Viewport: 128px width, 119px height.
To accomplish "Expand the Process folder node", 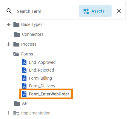I will tap(9, 44).
